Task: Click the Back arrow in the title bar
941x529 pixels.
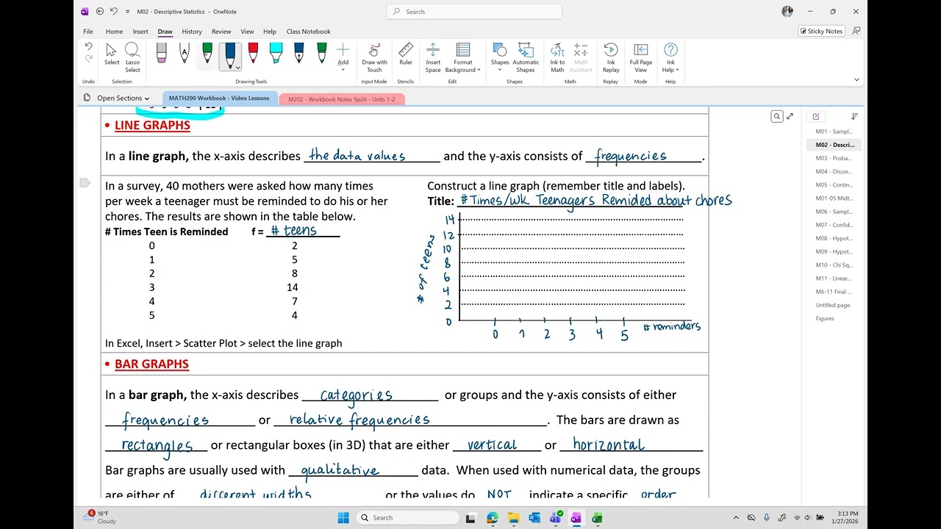Action: [x=100, y=12]
